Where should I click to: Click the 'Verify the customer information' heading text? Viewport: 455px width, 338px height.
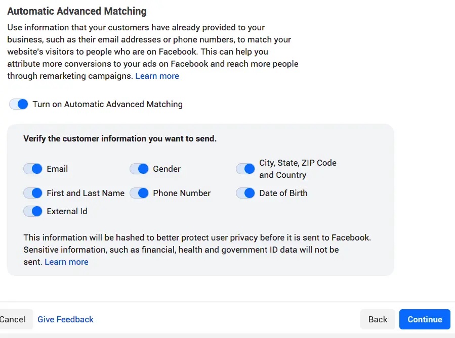tap(120, 138)
